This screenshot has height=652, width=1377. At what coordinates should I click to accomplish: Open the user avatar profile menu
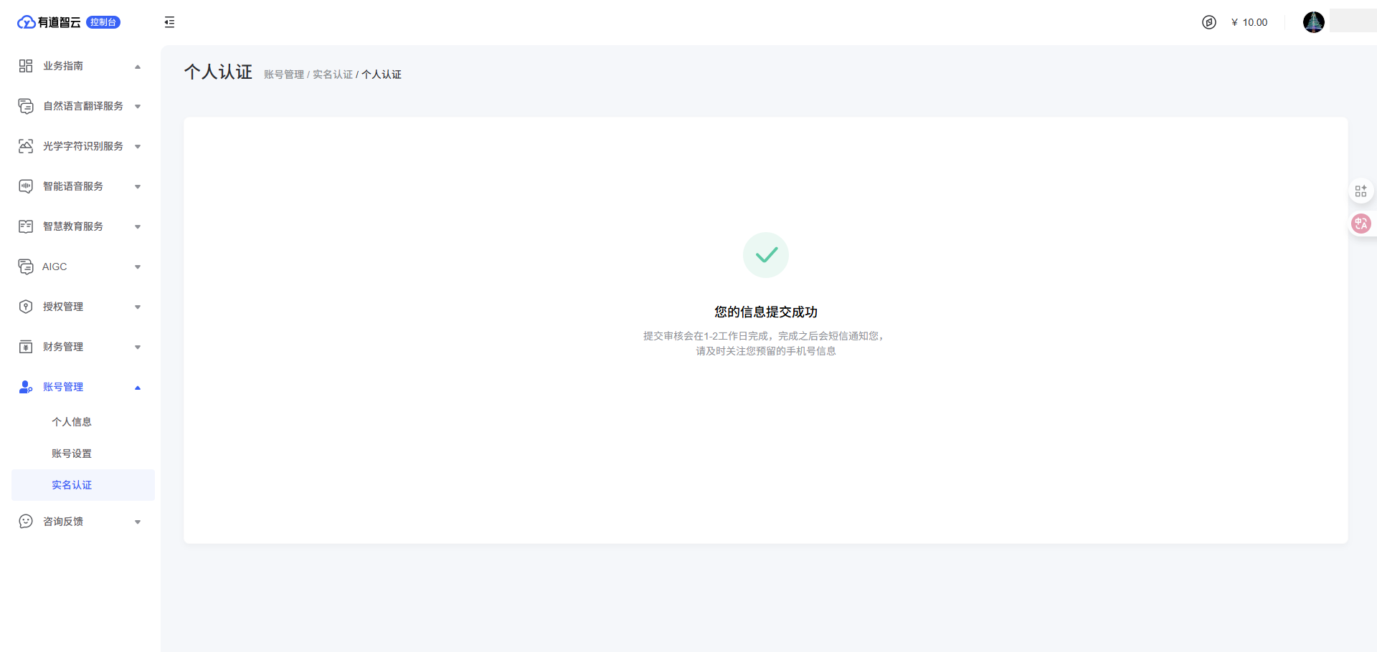(1313, 22)
